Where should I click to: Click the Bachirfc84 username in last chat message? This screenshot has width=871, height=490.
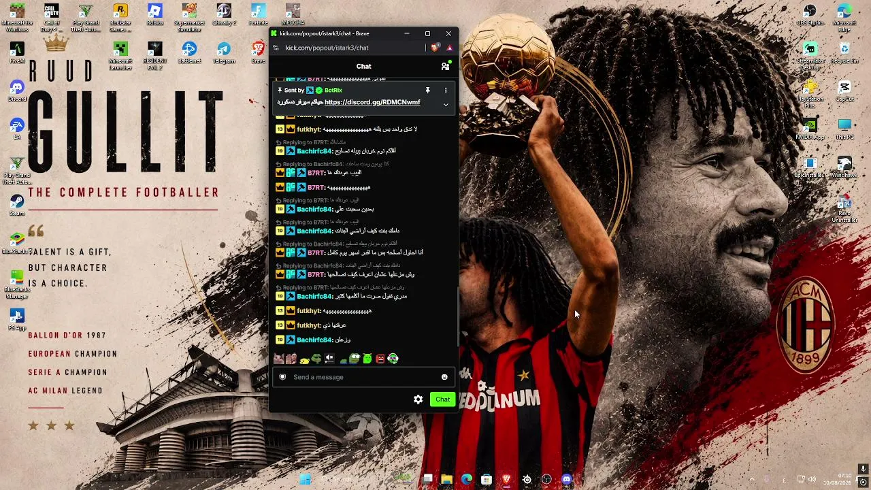coord(314,340)
